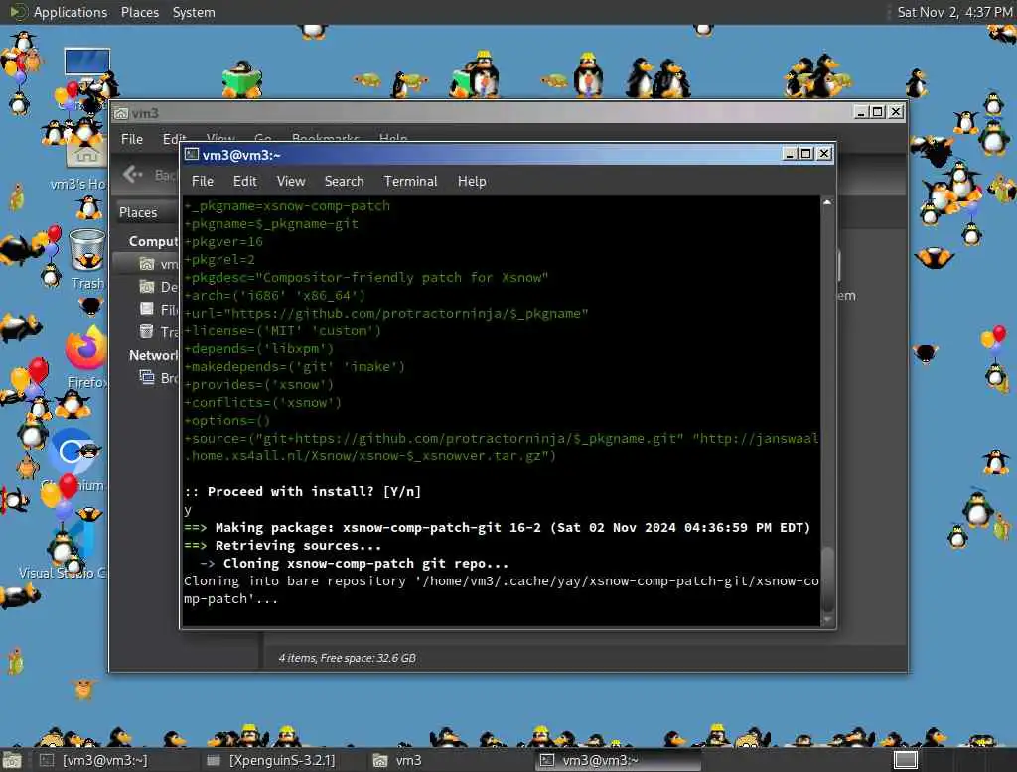Click '4 items, Free space: 32.6 GB' status
Image resolution: width=1017 pixels, height=772 pixels.
point(347,658)
